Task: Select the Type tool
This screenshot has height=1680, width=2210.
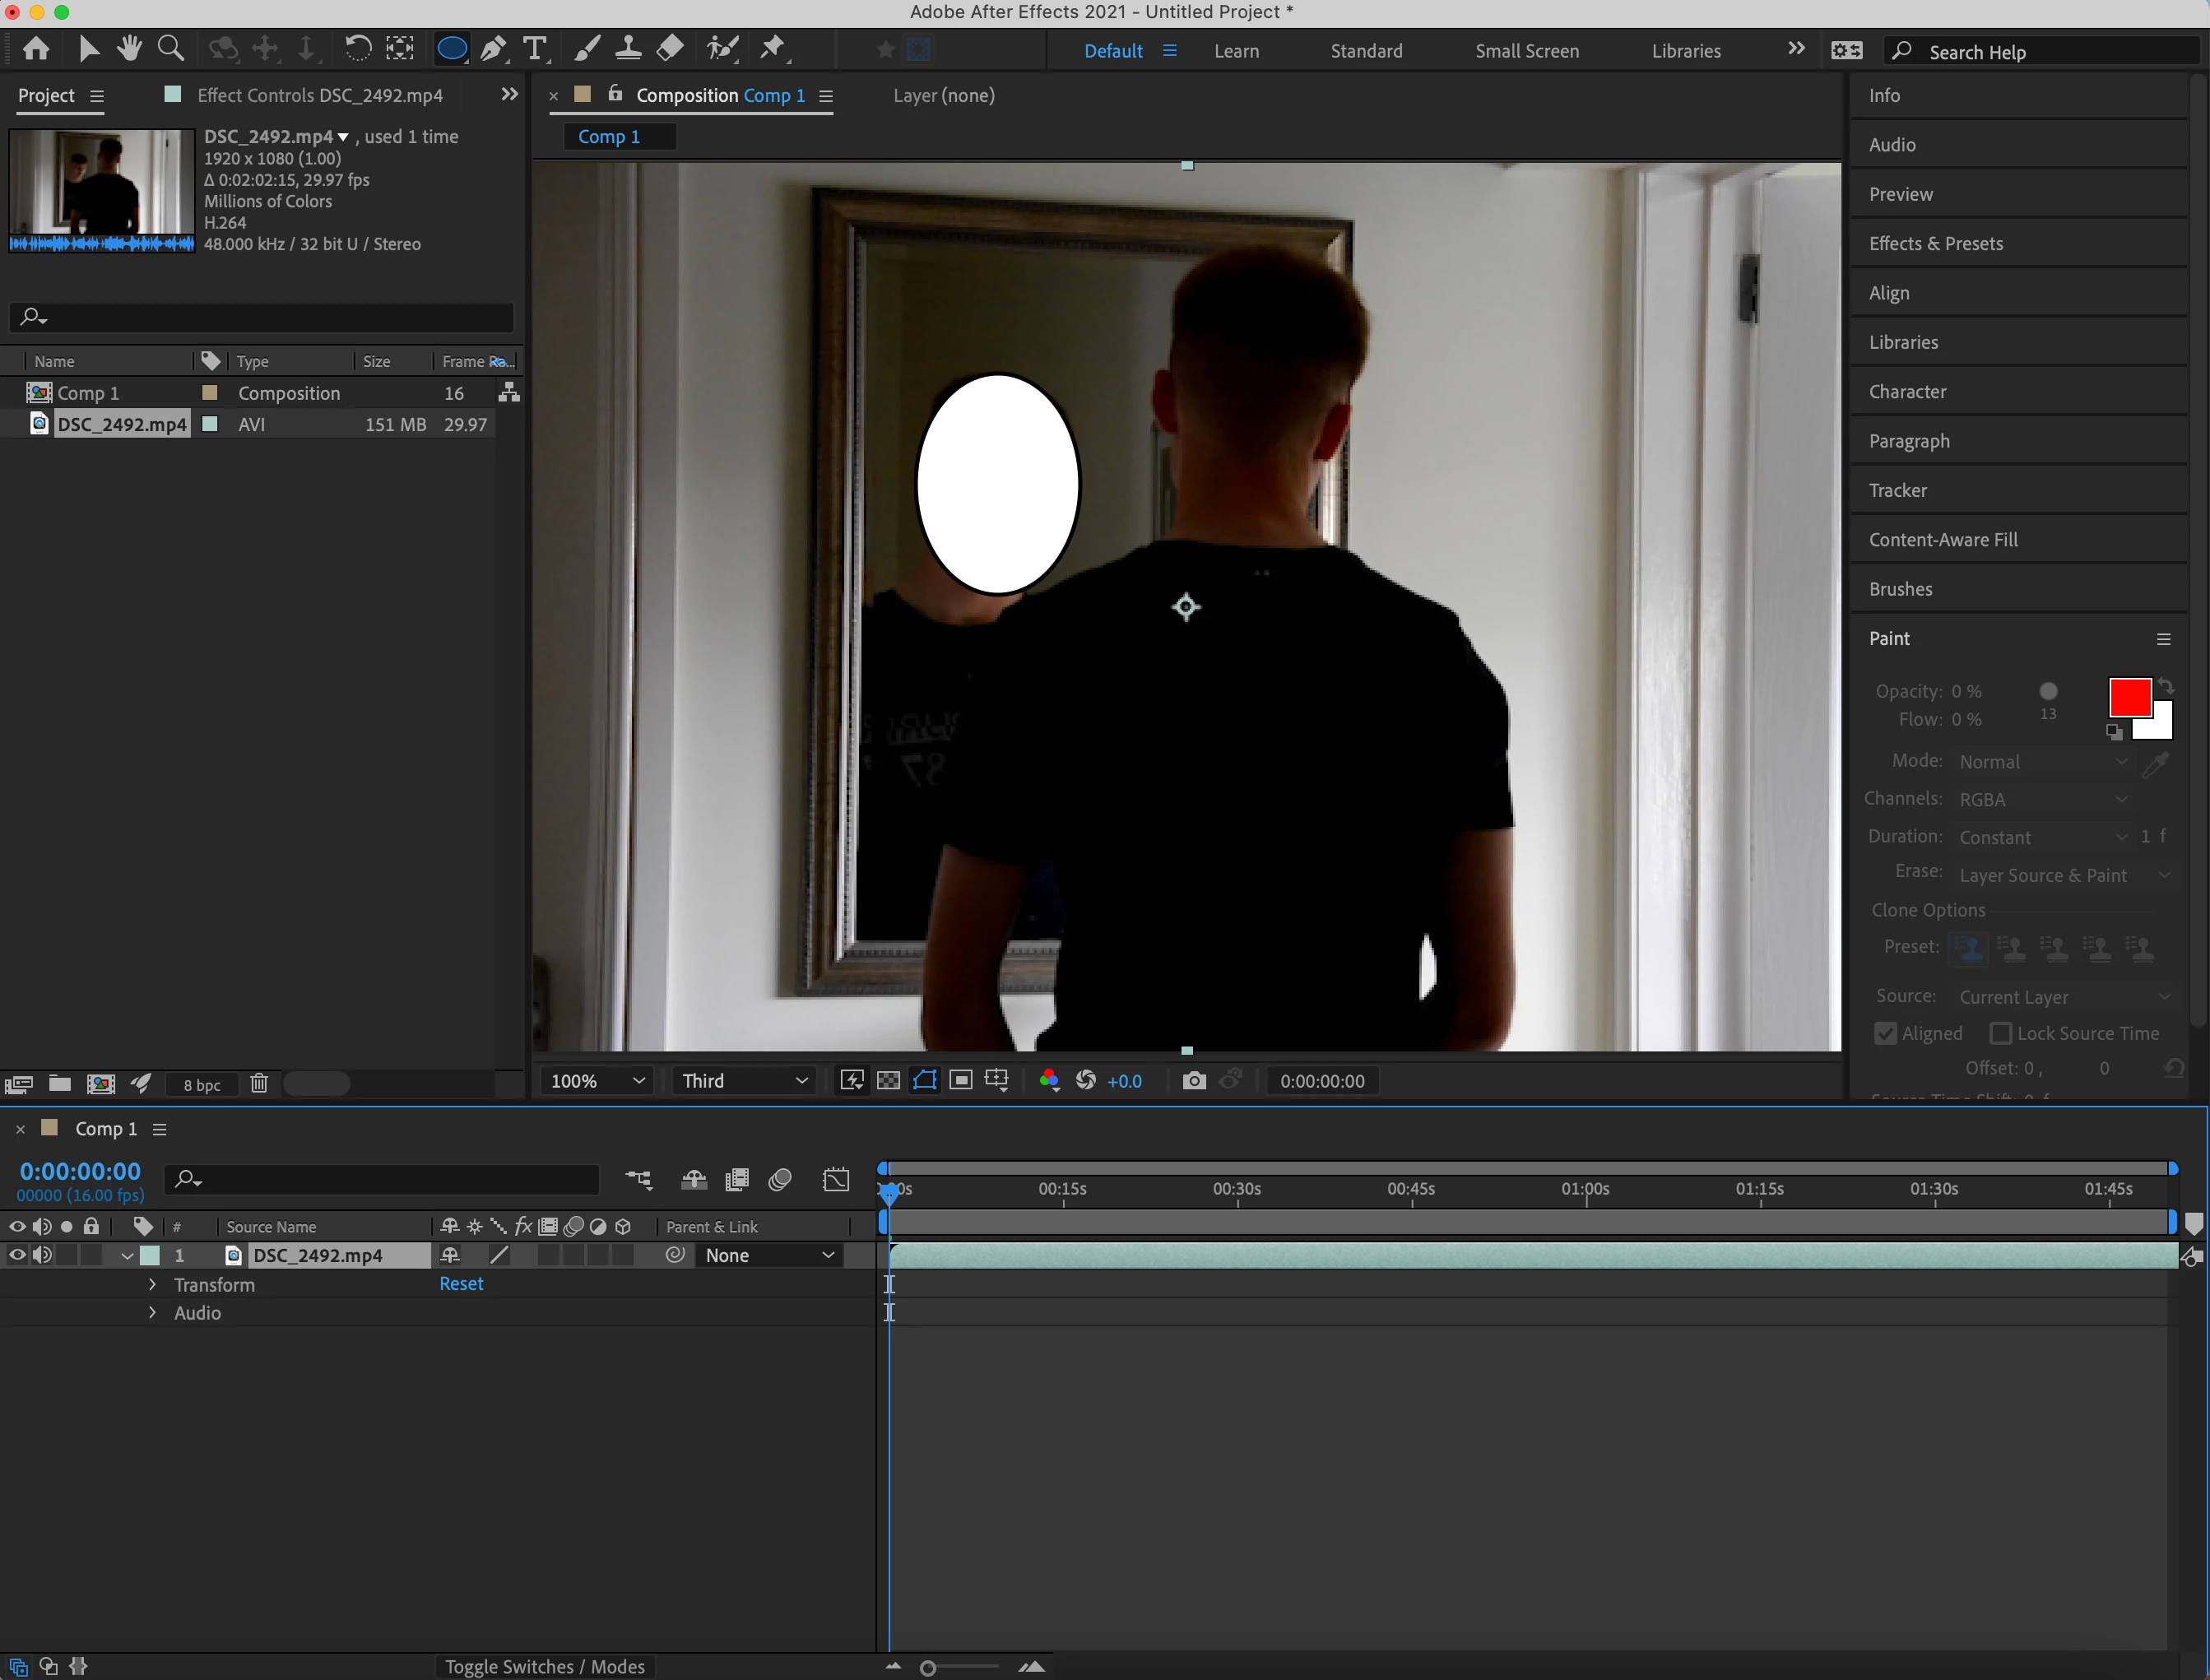Action: (x=535, y=48)
